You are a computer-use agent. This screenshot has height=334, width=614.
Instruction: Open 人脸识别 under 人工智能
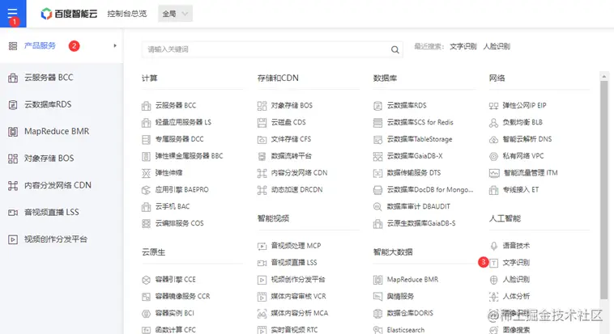point(516,279)
